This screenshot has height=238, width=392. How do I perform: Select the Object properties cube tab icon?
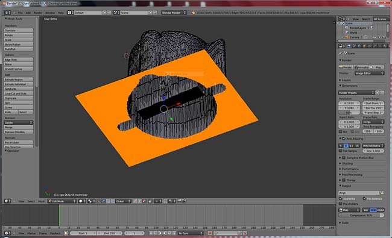[x=364, y=46]
